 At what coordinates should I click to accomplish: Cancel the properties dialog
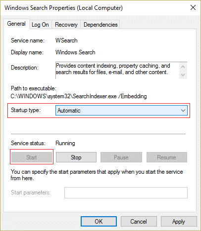[139, 222]
